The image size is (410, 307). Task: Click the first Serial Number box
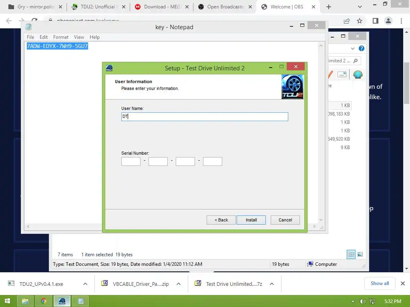point(131,161)
